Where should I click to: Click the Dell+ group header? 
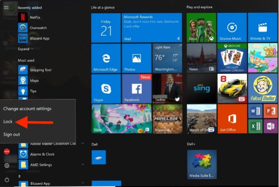(191, 144)
